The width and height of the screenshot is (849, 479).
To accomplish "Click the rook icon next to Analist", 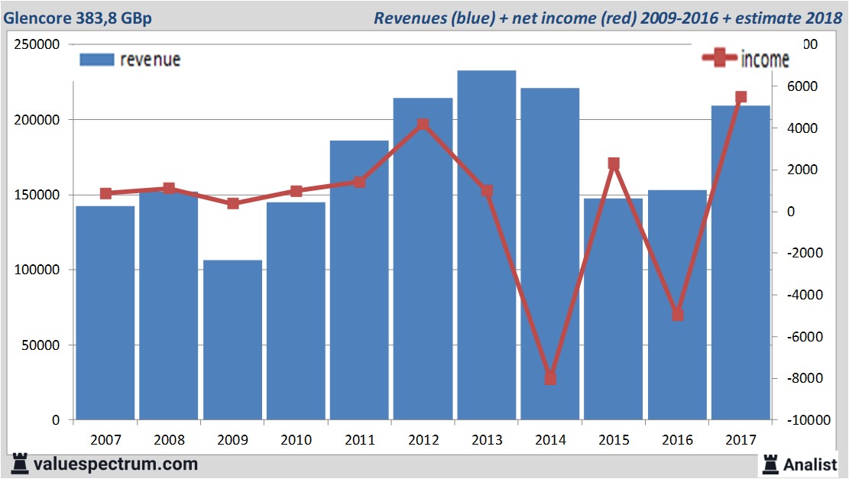I will (769, 464).
